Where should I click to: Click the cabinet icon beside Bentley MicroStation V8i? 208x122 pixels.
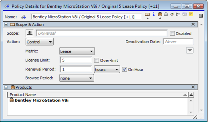click(x=12, y=100)
